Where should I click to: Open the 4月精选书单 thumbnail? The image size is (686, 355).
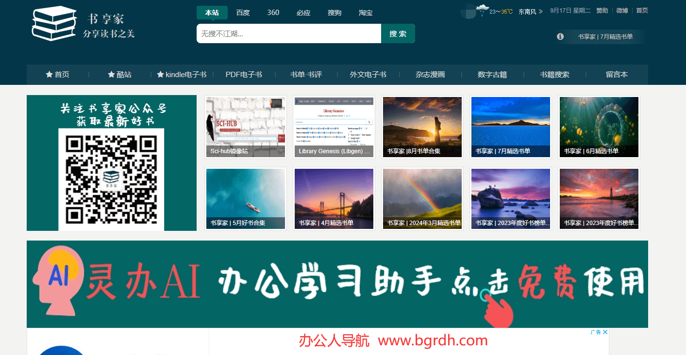tap(334, 199)
